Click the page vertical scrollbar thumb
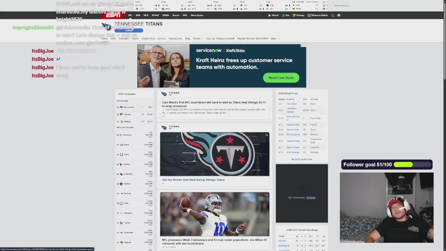Viewport: 446px width, 251px height. (x=444, y=42)
